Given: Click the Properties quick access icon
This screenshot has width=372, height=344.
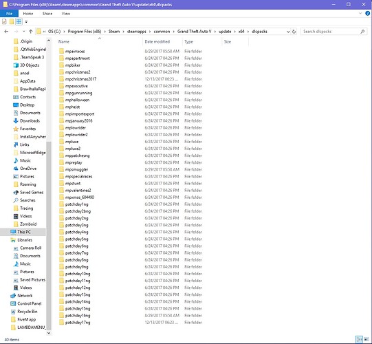Looking at the screenshot, I should pos(4,22).
